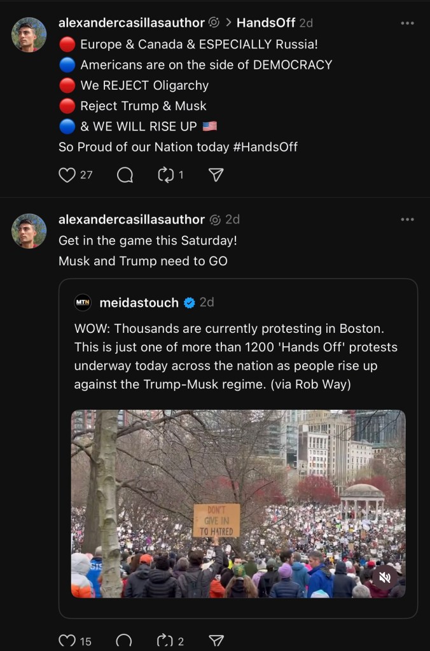
Task: Share the first post via send icon
Action: tap(216, 175)
